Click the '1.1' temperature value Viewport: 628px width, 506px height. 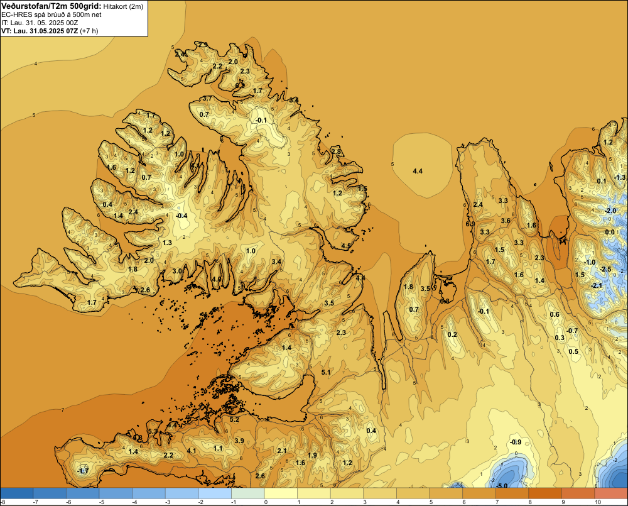coord(218,448)
